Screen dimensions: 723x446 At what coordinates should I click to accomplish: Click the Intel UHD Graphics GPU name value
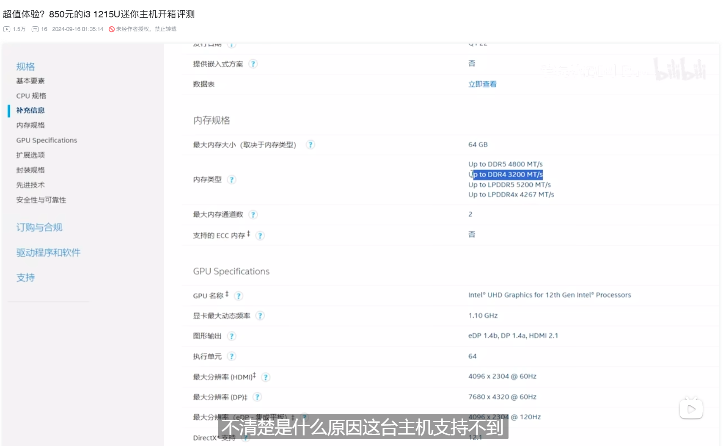coord(550,295)
